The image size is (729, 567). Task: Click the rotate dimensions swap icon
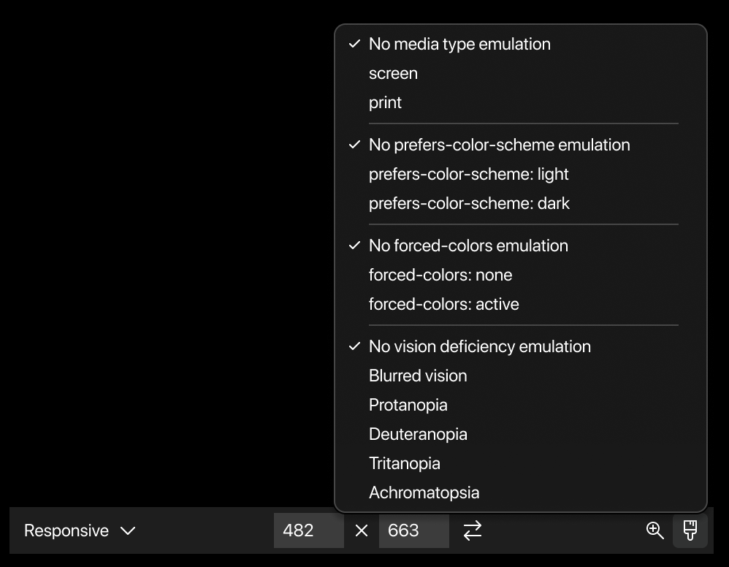tap(473, 530)
